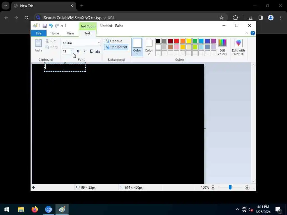This screenshot has height=215, width=287.
Task: Pick the black color swatch
Action: pos(158,41)
